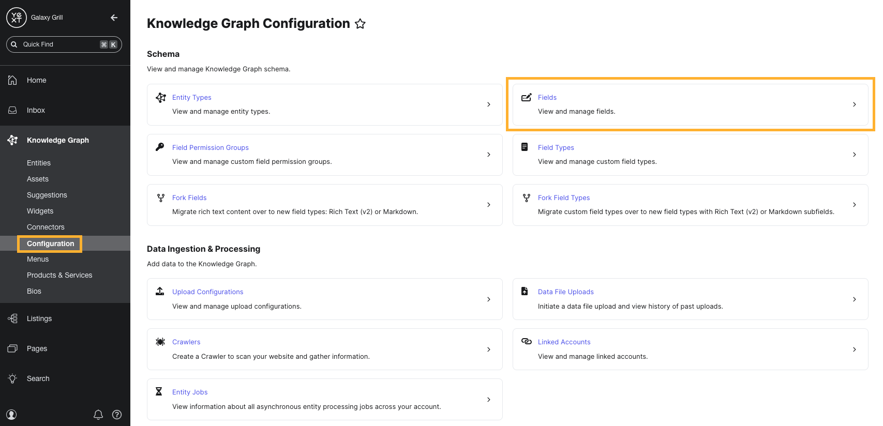The width and height of the screenshot is (883, 426).
Task: Click the Knowledge Graph sidebar icon
Action: (12, 140)
